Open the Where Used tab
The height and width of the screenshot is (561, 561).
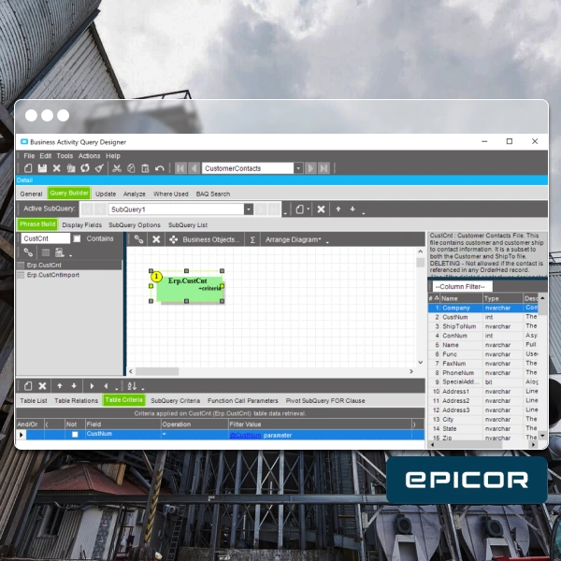[x=171, y=194]
